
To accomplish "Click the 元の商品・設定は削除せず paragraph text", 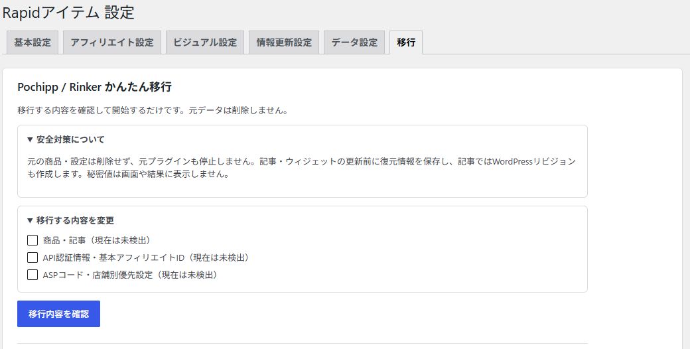I will 301,168.
